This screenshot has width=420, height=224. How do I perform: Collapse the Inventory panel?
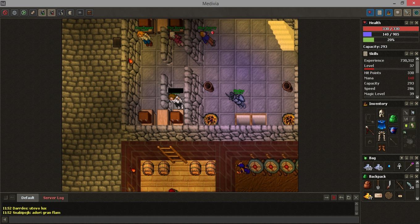pos(411,104)
